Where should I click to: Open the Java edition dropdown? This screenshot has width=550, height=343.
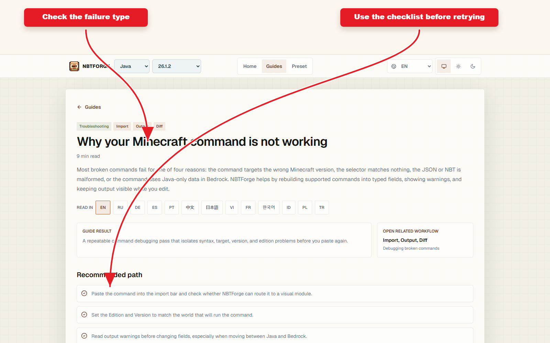click(132, 66)
